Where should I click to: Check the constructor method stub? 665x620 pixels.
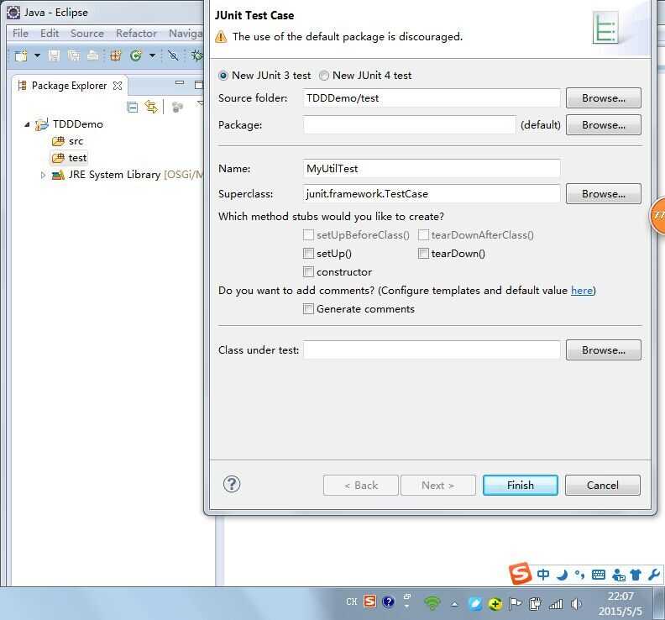point(308,272)
